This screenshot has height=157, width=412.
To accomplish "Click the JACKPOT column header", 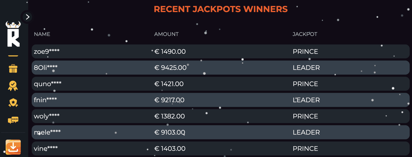I will (x=305, y=34).
